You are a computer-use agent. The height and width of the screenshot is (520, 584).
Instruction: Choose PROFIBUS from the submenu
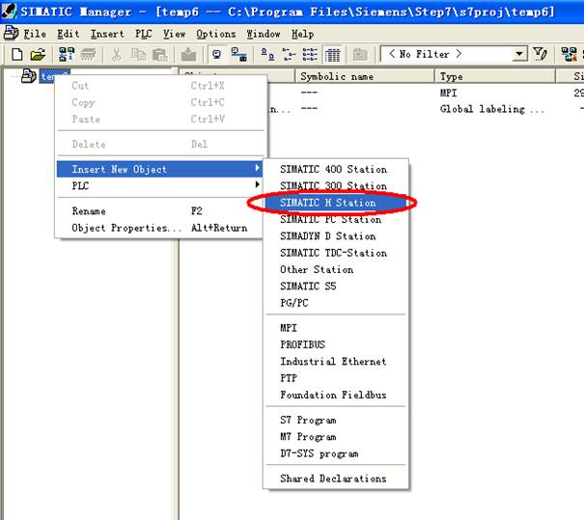click(x=302, y=344)
